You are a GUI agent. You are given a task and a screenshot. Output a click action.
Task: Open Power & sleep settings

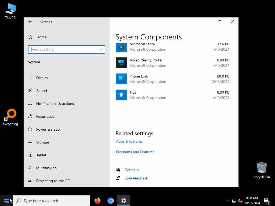(48, 129)
